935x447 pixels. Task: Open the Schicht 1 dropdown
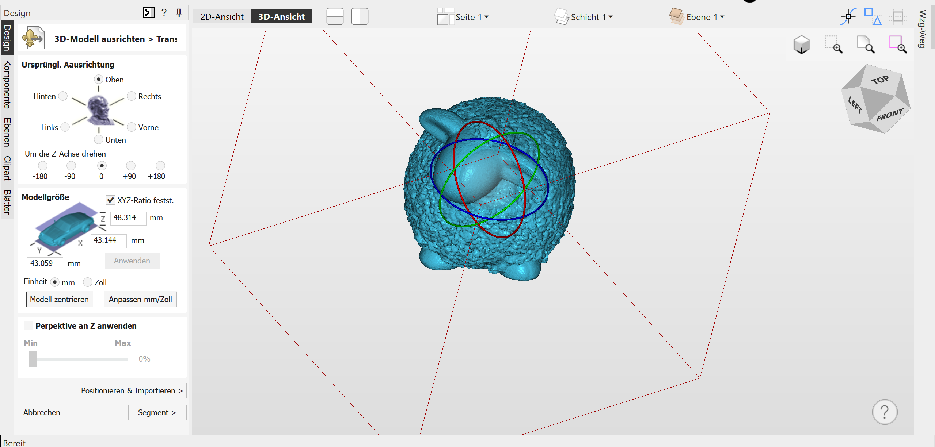click(592, 17)
